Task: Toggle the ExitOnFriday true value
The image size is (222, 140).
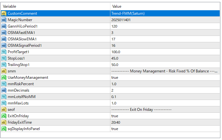Action: coord(115,116)
